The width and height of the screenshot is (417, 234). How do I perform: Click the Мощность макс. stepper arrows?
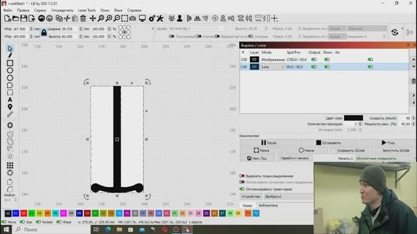(x=413, y=124)
